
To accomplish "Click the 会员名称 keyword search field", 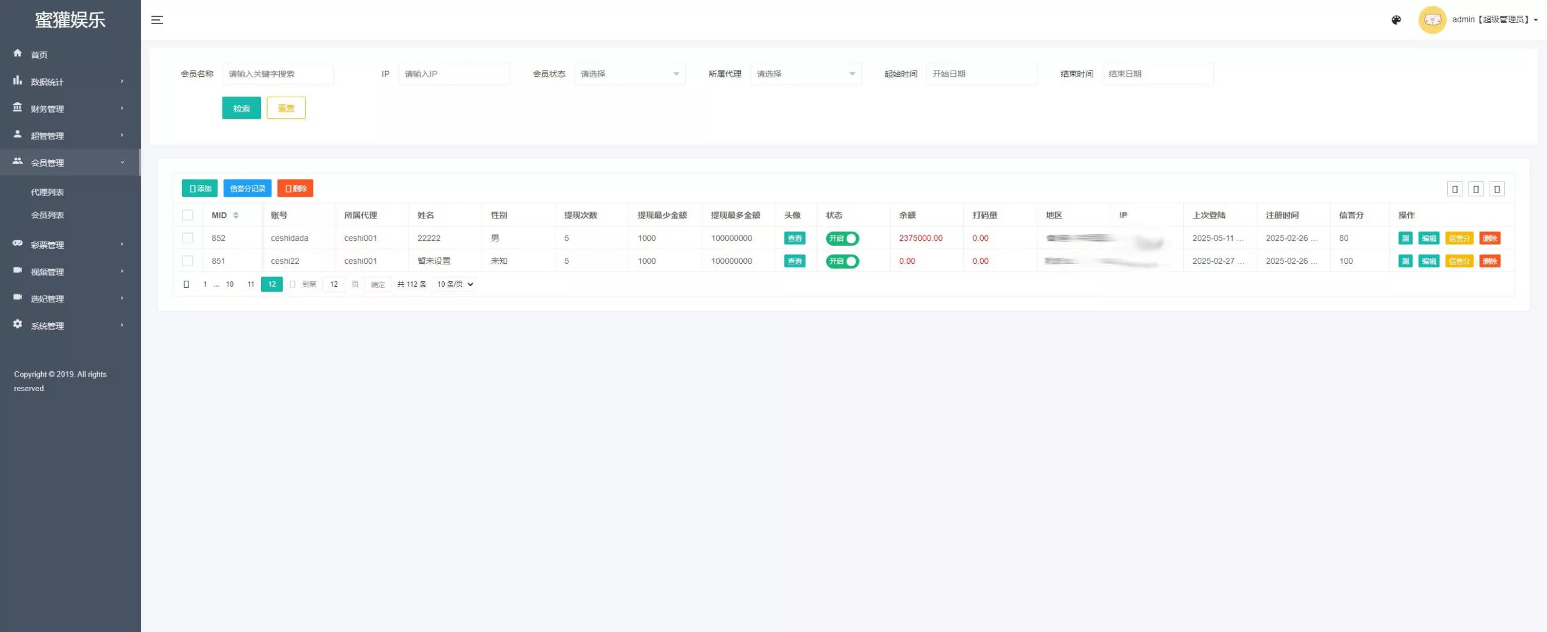I will pyautogui.click(x=277, y=74).
